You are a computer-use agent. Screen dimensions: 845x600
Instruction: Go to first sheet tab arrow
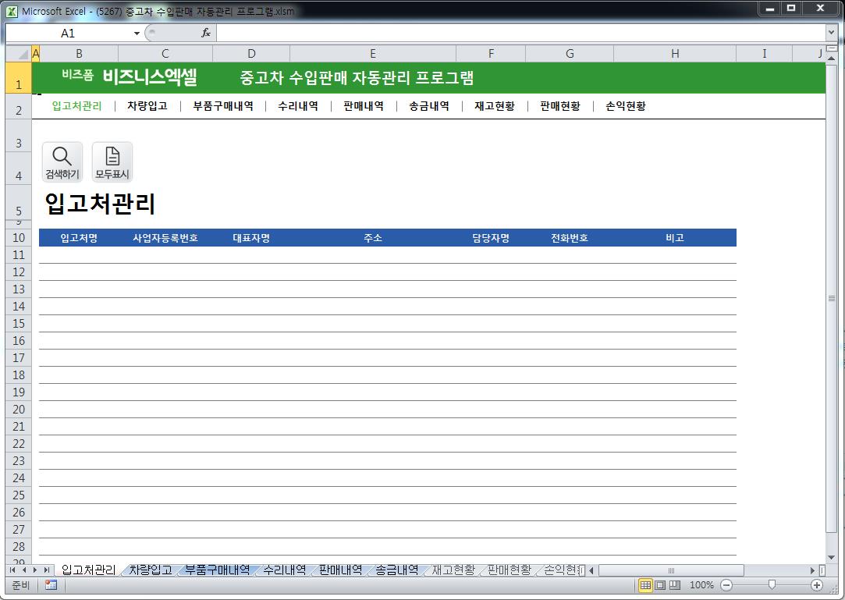click(12, 570)
